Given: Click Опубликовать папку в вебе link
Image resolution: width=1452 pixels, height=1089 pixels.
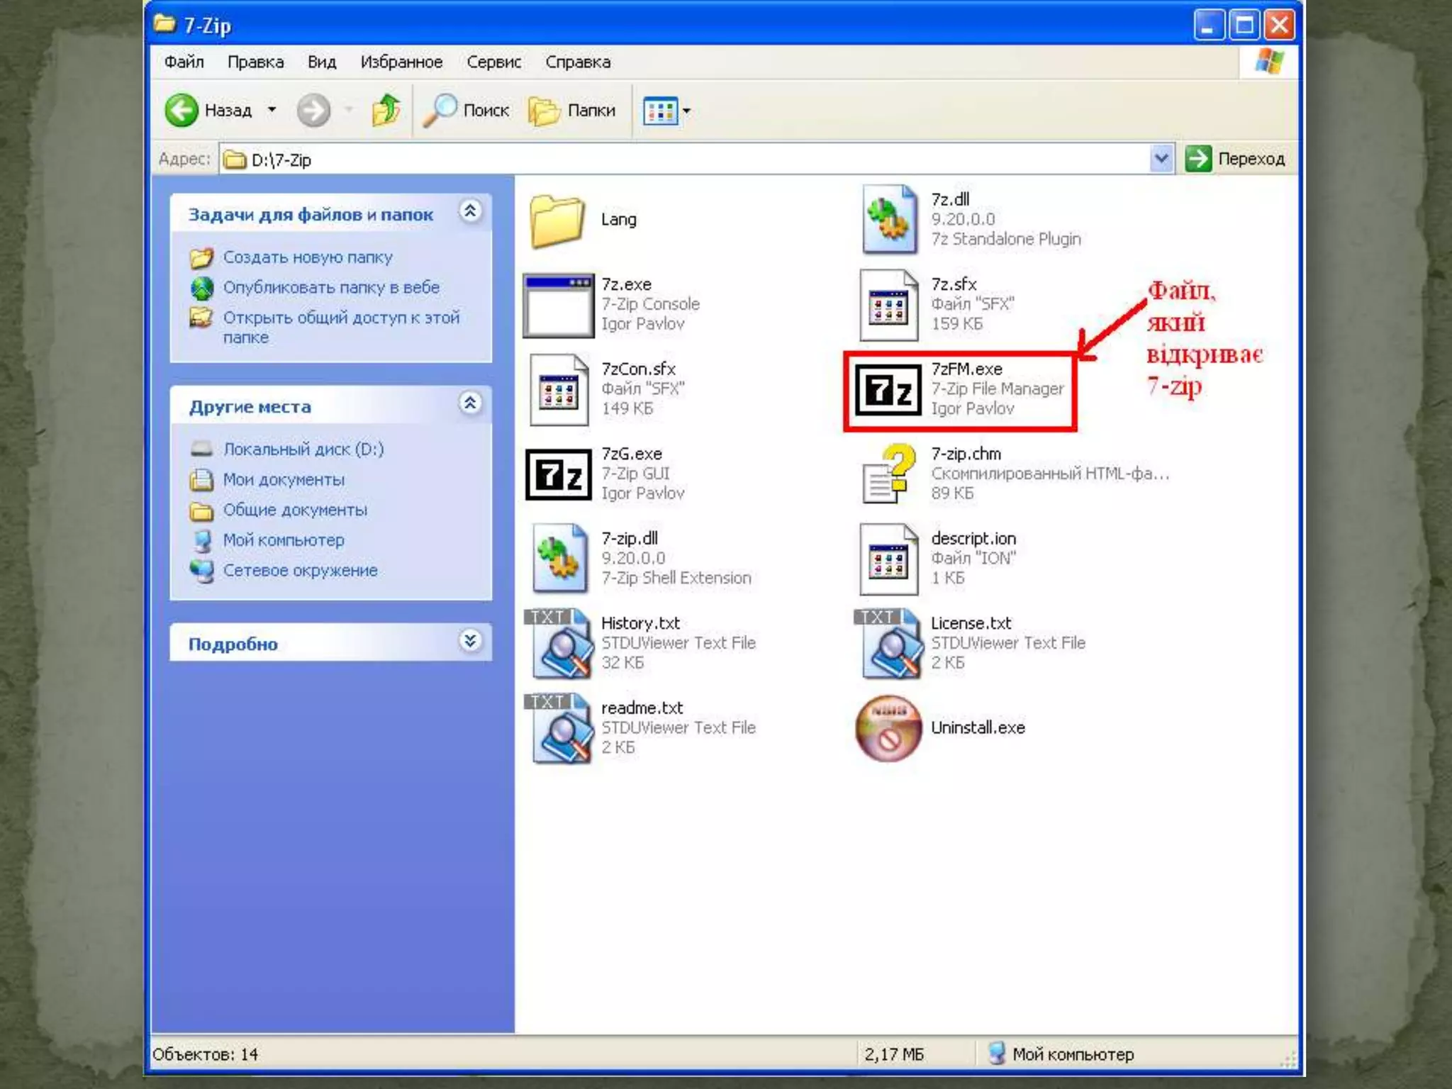Looking at the screenshot, I should click(331, 288).
